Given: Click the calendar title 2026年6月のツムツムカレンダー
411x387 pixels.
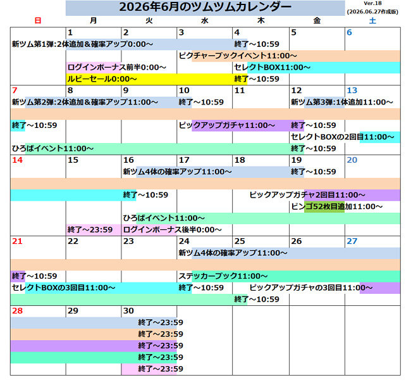Looking at the screenshot, I should point(205,8).
